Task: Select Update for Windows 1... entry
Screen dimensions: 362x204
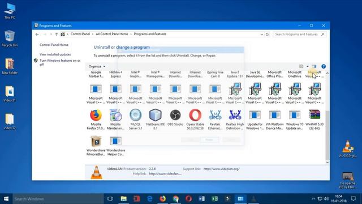Action: coord(255,120)
